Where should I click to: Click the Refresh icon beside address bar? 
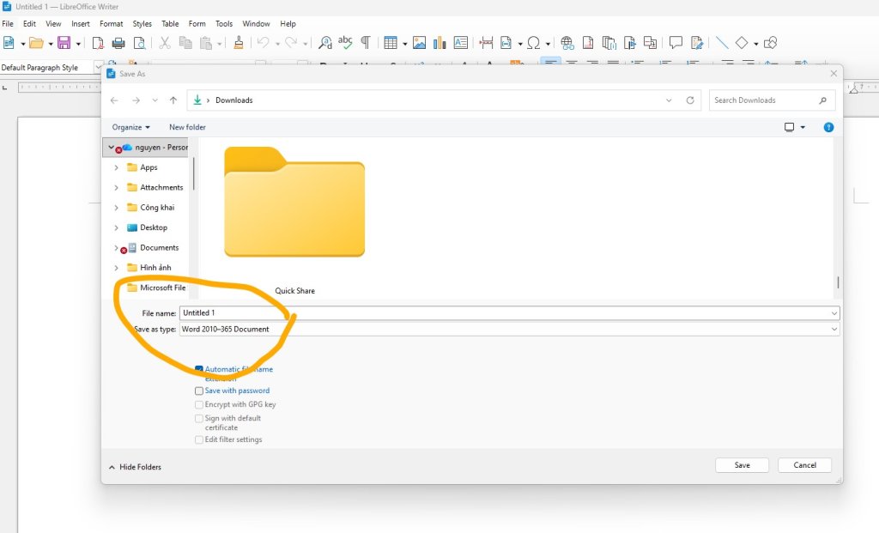click(x=690, y=100)
